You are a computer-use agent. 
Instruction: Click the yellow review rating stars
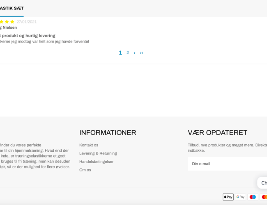tap(7, 22)
